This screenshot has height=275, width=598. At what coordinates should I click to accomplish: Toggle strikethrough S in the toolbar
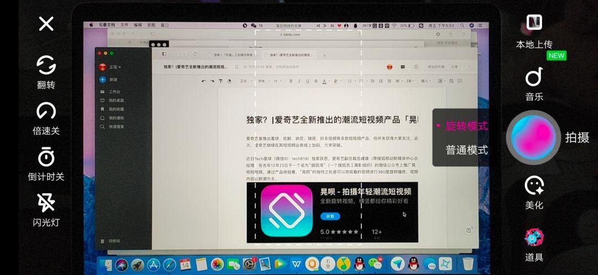point(316,81)
